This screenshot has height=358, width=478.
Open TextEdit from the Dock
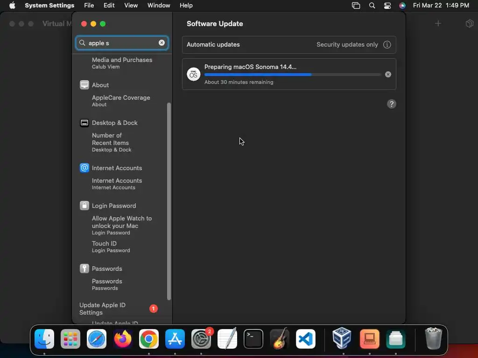click(227, 338)
